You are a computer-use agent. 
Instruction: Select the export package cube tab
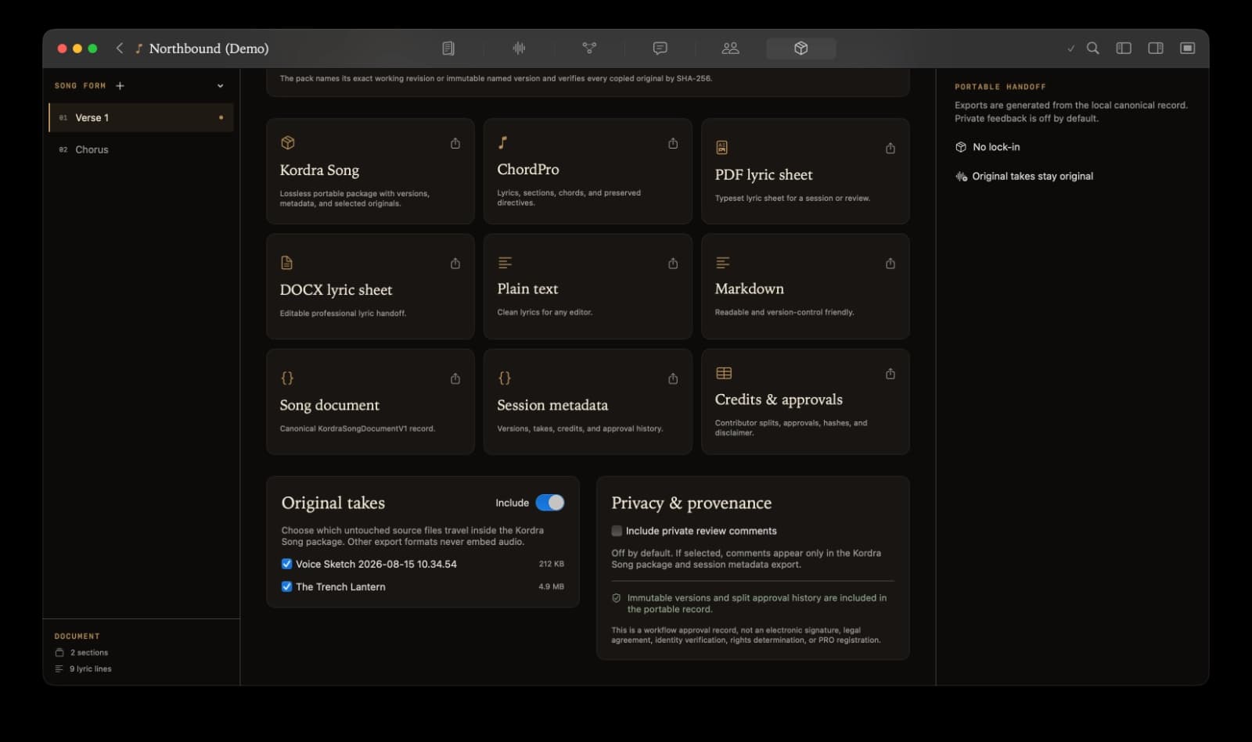point(800,48)
